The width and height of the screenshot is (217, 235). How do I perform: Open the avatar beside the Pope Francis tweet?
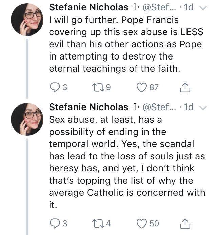(x=27, y=19)
